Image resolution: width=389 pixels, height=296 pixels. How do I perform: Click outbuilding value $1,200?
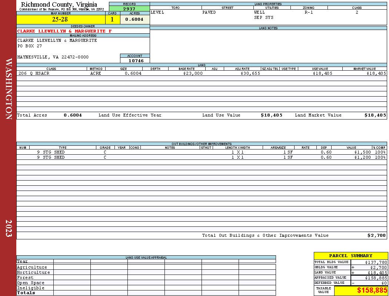click(362, 158)
